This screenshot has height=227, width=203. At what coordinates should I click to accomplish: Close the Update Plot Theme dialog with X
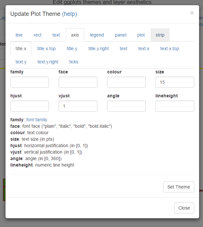192,13
